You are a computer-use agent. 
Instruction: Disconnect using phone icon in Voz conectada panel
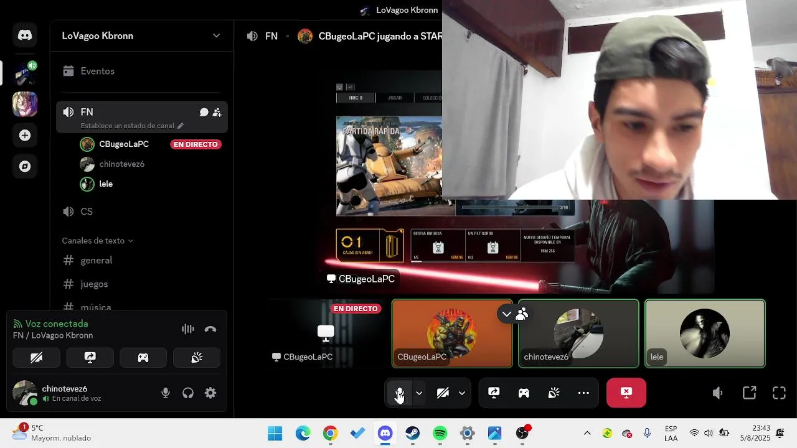click(210, 329)
